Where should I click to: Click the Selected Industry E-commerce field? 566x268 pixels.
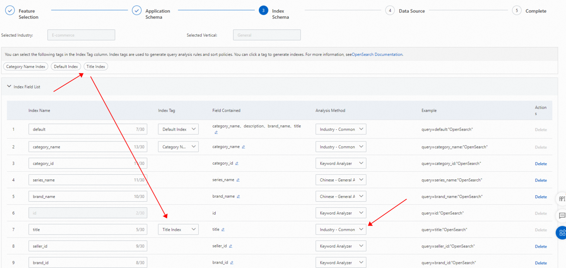tap(81, 35)
